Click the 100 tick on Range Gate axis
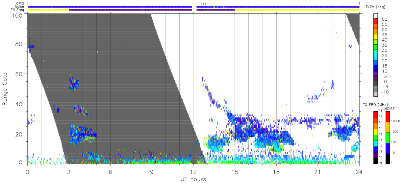The height and width of the screenshot is (186, 404). (x=18, y=15)
